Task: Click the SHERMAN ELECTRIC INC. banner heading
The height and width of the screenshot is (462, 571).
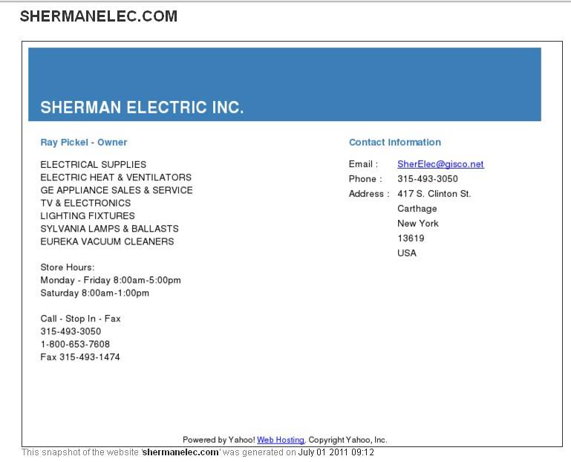Action: [142, 107]
